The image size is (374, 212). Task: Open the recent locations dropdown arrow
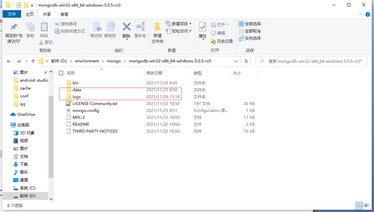click(x=26, y=61)
